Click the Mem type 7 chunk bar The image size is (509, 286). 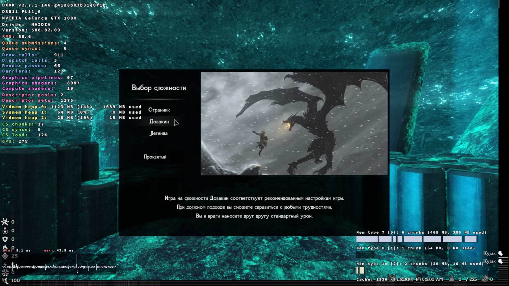(x=416, y=239)
